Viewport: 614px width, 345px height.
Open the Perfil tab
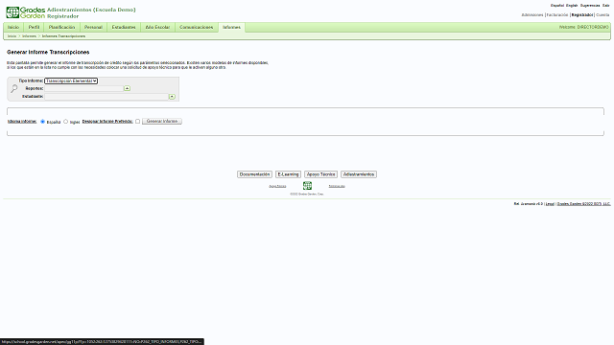35,28
